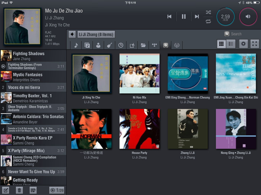Switch to list view layout
This screenshot has width=261, height=195.
[231, 44]
